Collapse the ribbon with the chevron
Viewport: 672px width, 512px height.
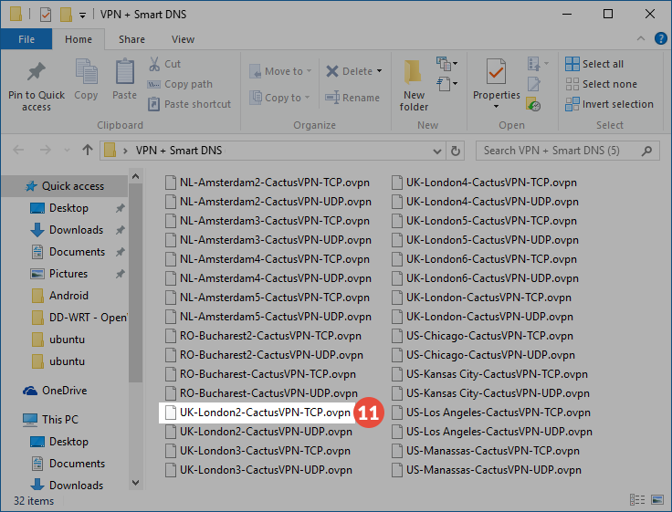[641, 38]
